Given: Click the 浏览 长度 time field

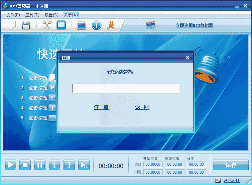Looking at the screenshot, I should (197, 172).
